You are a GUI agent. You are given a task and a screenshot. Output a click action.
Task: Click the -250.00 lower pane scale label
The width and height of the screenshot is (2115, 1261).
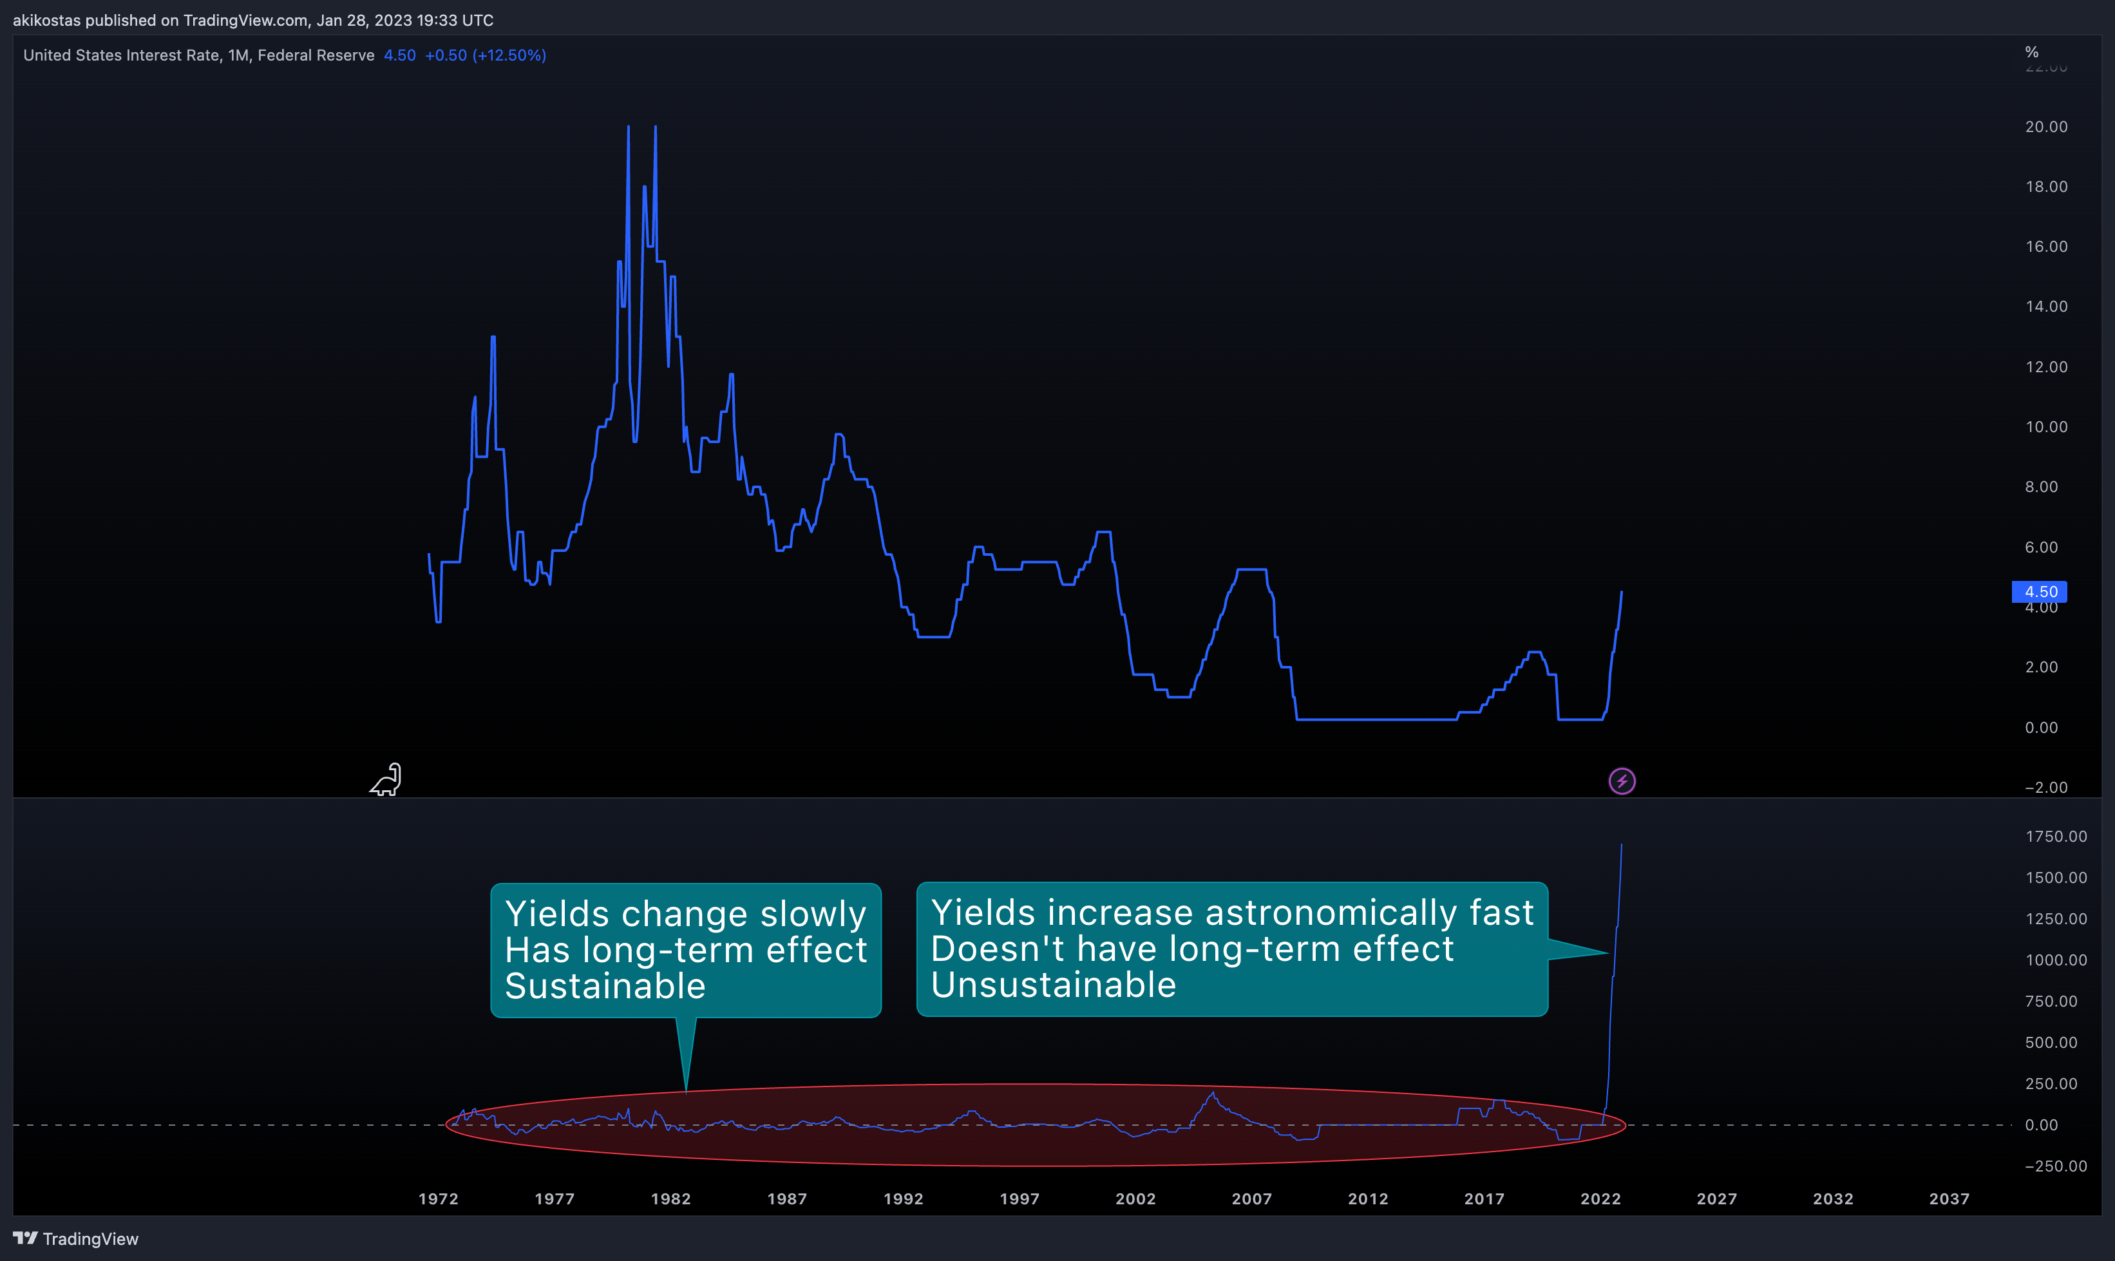2056,1167
